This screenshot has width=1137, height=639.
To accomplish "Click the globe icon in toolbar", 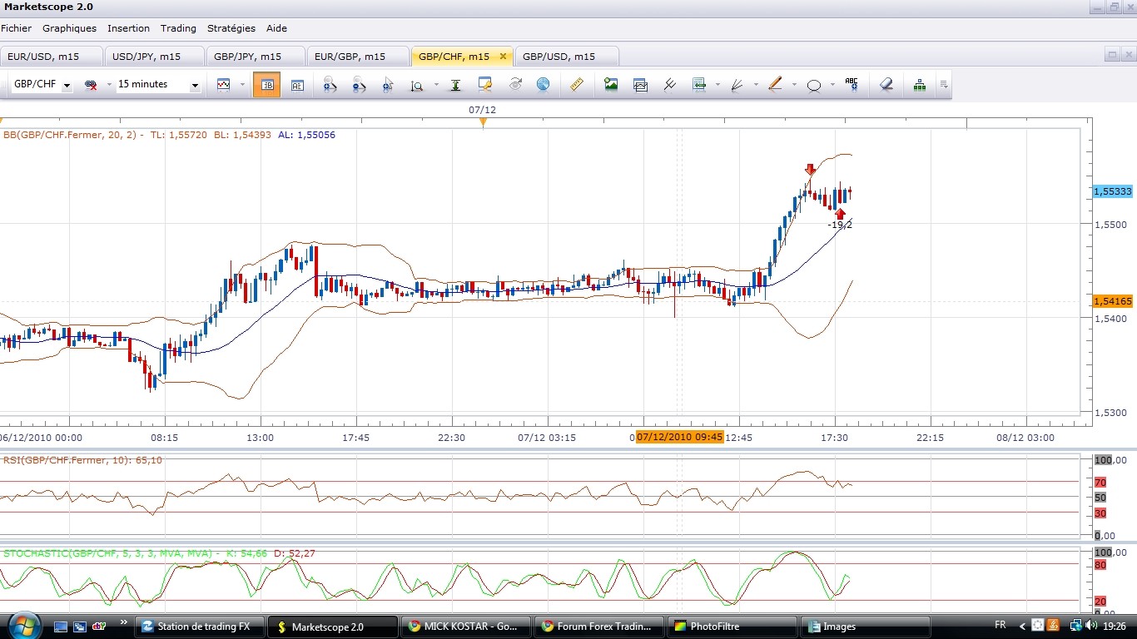I will click(543, 85).
